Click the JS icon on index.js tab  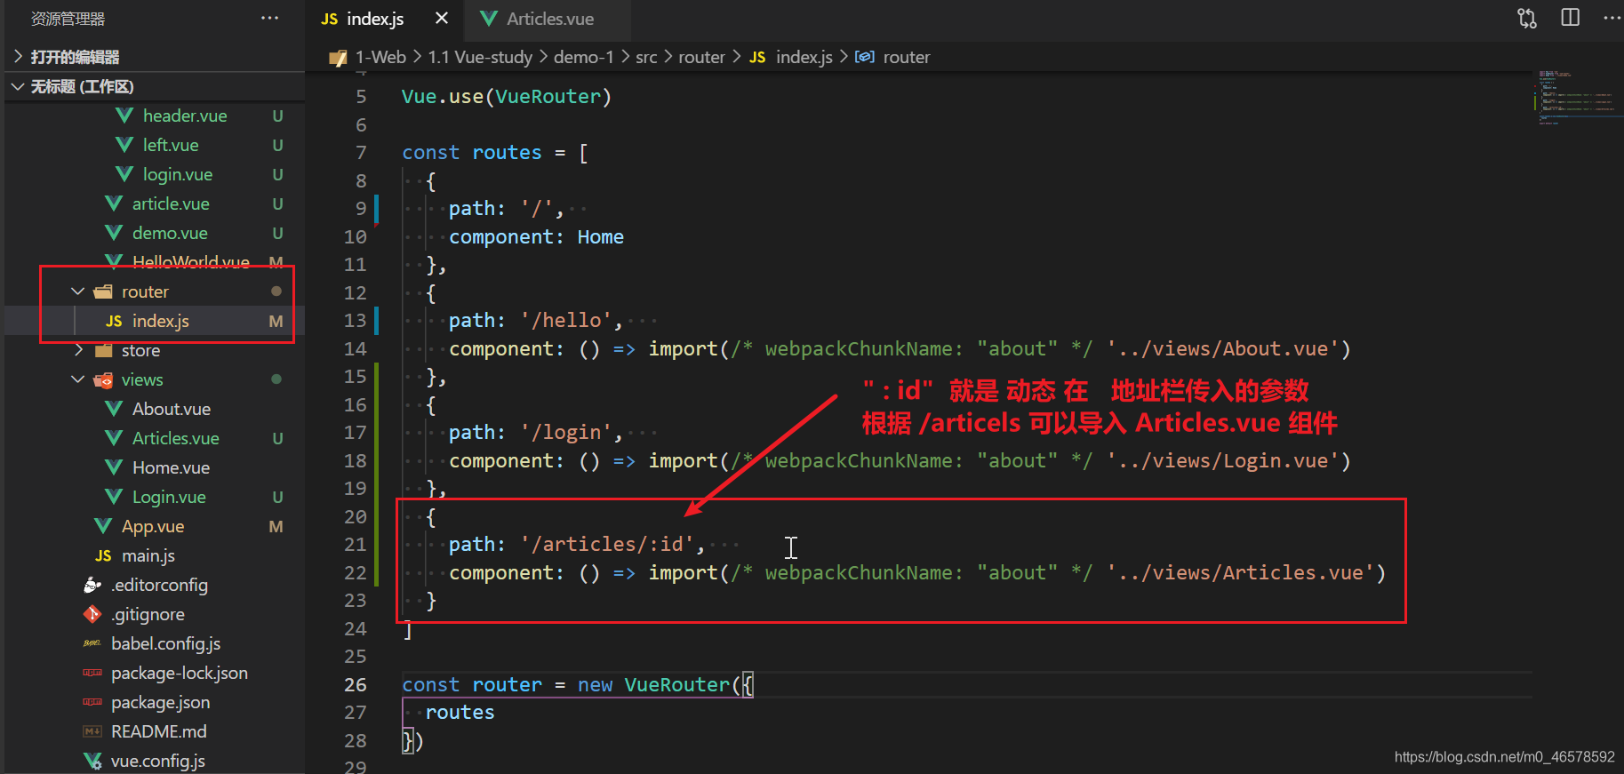coord(330,19)
